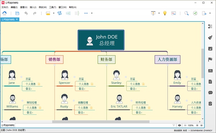Zoom out with minus button
Image resolution: width=216 pixels, height=133 pixels.
pyautogui.click(x=185, y=125)
